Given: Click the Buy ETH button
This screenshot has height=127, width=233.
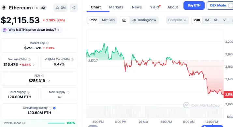Looking at the screenshot, I should (x=194, y=6).
